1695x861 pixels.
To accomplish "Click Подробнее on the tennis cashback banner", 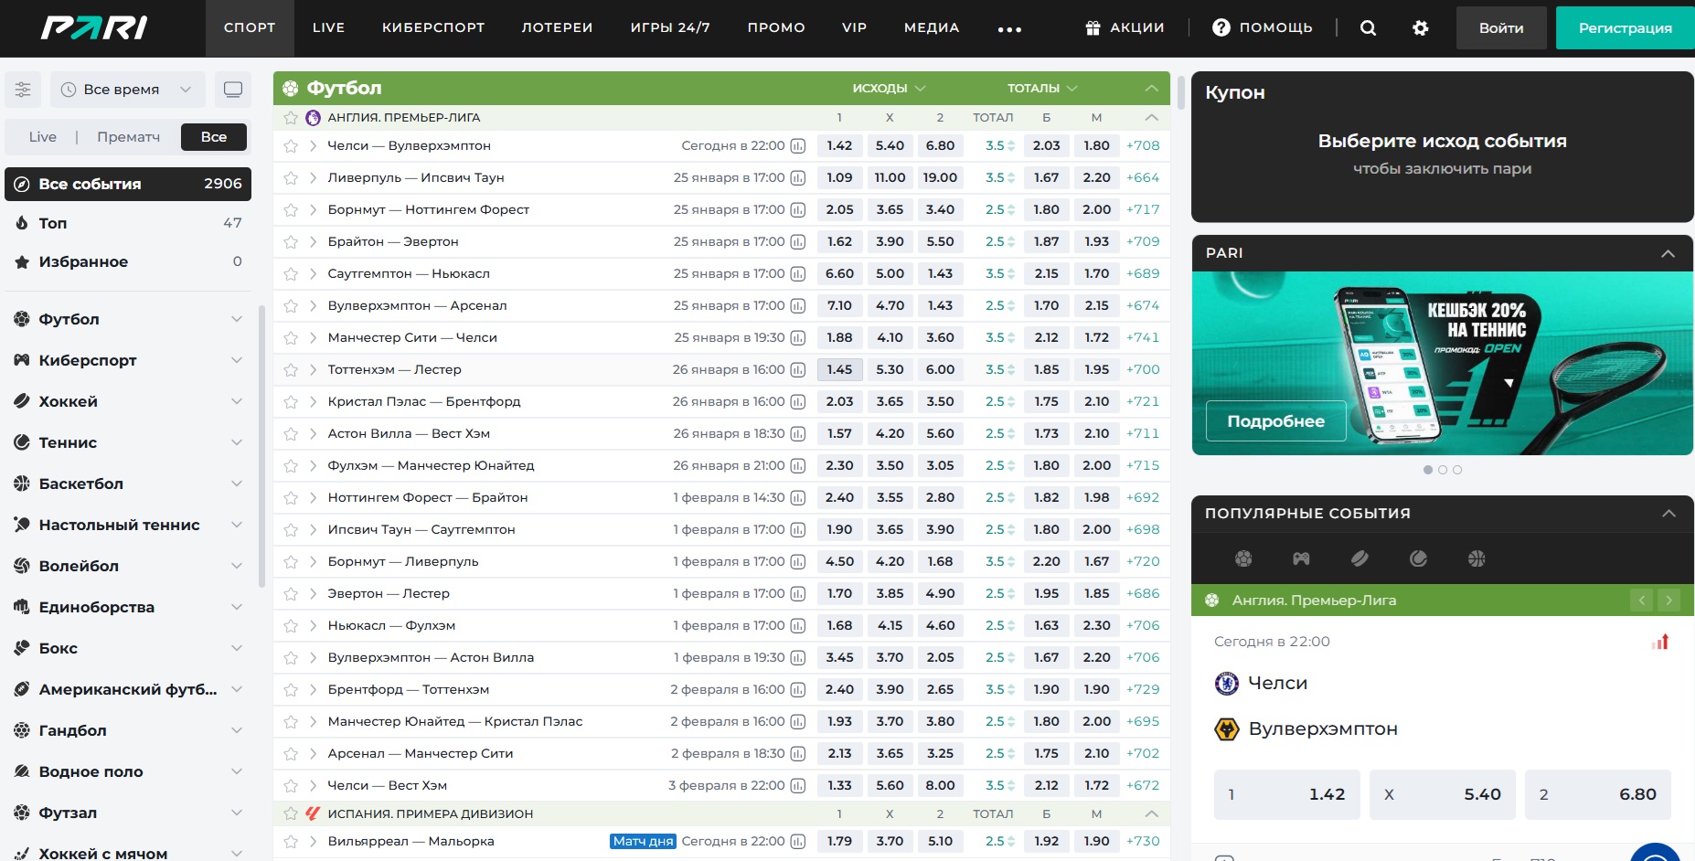I will [x=1275, y=421].
